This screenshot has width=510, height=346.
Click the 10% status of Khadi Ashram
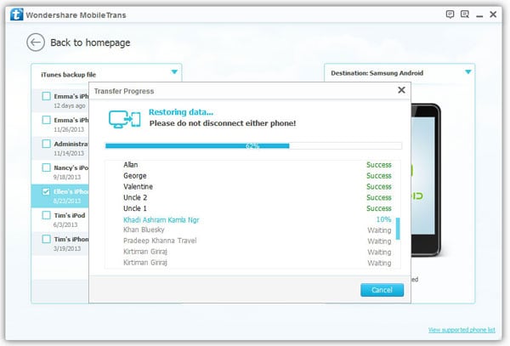384,219
